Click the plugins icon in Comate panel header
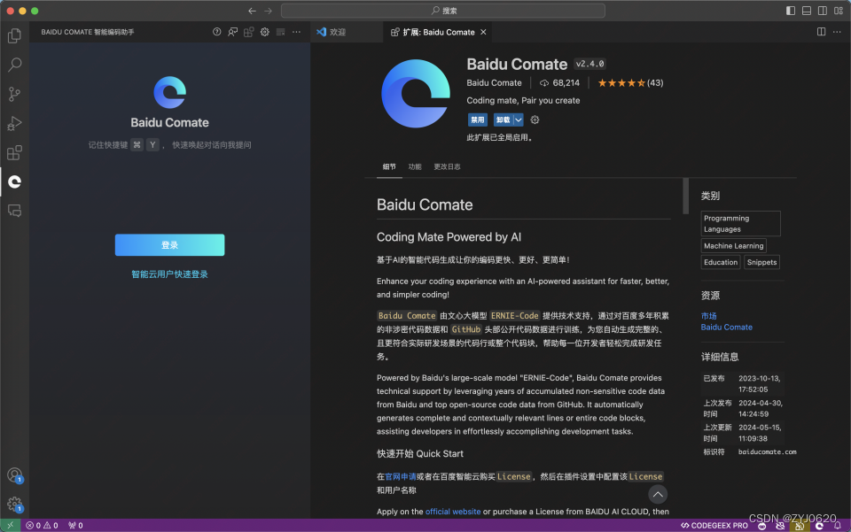 [248, 32]
